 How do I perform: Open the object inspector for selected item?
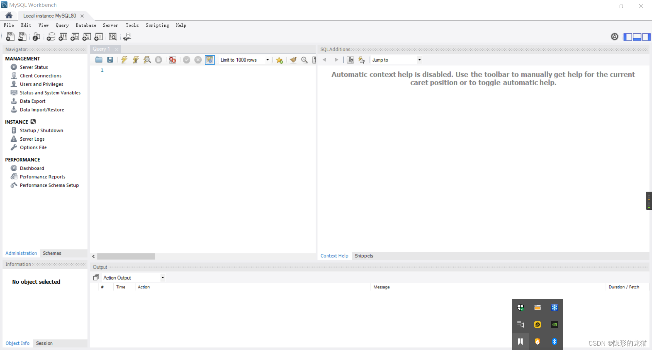coord(36,37)
